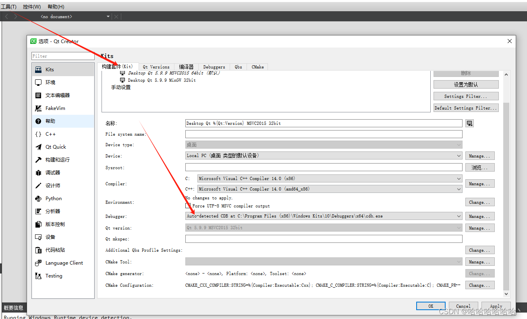Switch to the Qbs tab

point(239,67)
